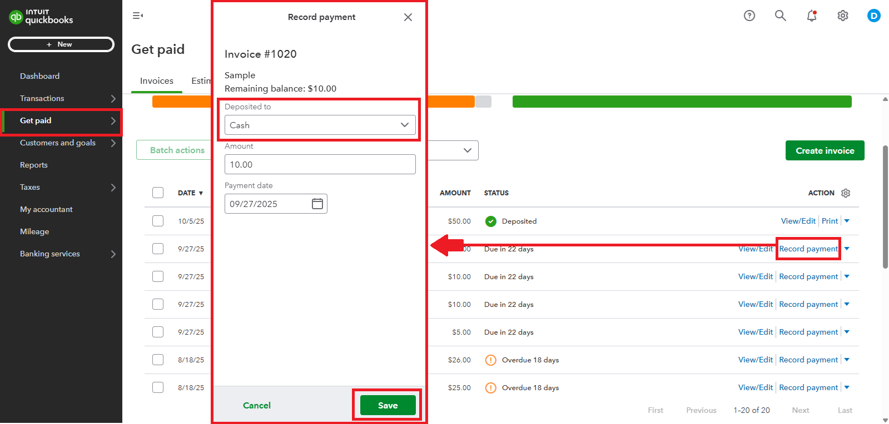Check the select-all invoices checkbox
This screenshot has width=889, height=424.
[158, 193]
